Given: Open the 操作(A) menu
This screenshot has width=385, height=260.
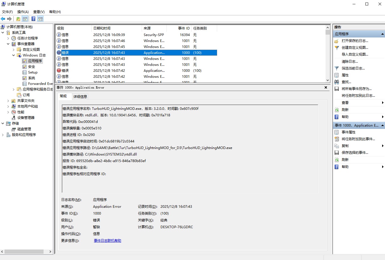Looking at the screenshot, I should pos(23,12).
